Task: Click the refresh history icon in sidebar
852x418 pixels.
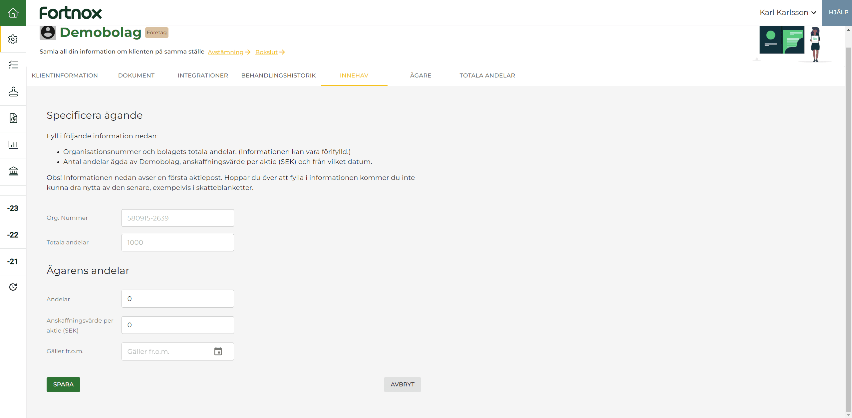Action: 13,287
